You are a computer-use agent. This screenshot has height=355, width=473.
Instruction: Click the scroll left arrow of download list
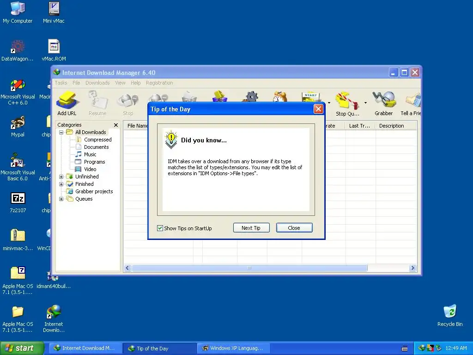click(x=127, y=268)
